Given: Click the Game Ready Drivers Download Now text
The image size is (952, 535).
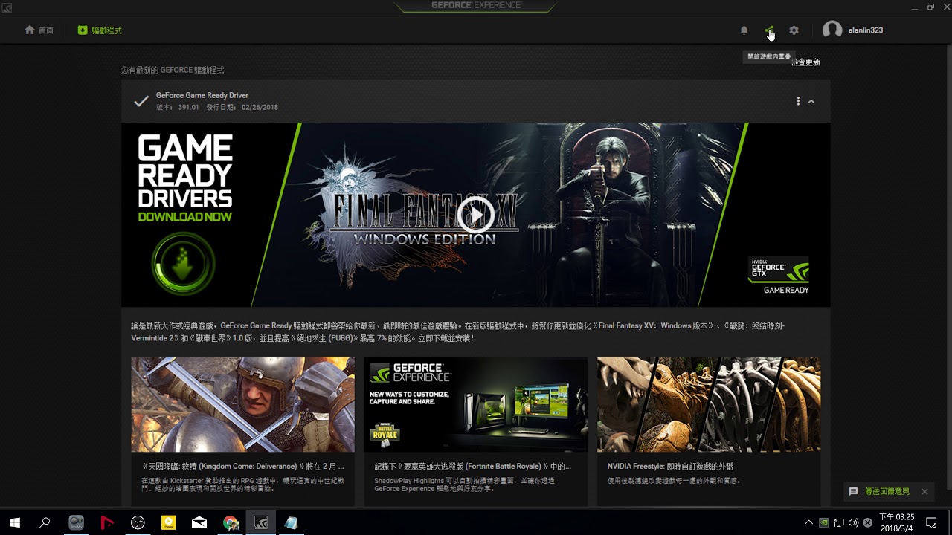Looking at the screenshot, I should click(185, 178).
